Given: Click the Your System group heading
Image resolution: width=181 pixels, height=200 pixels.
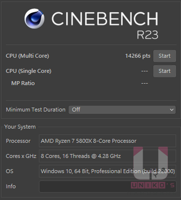Looking at the screenshot, I should pyautogui.click(x=20, y=127).
